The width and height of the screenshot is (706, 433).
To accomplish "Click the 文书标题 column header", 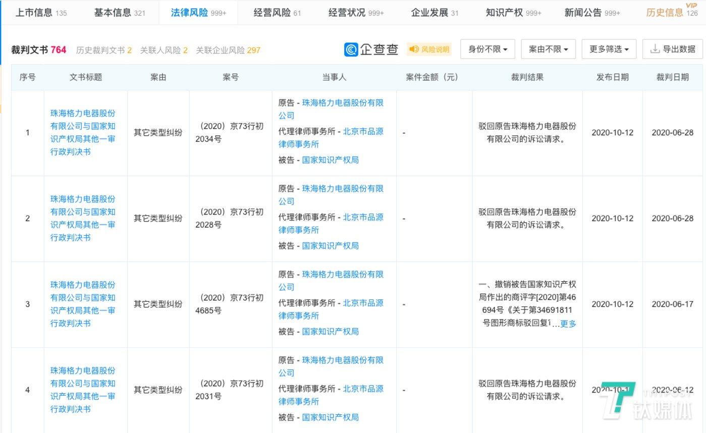I will point(86,77).
